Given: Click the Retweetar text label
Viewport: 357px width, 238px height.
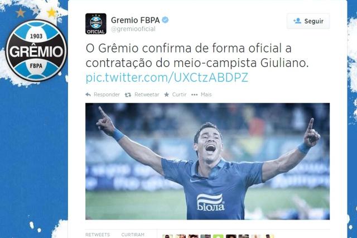Looking at the screenshot, I should pyautogui.click(x=147, y=94).
